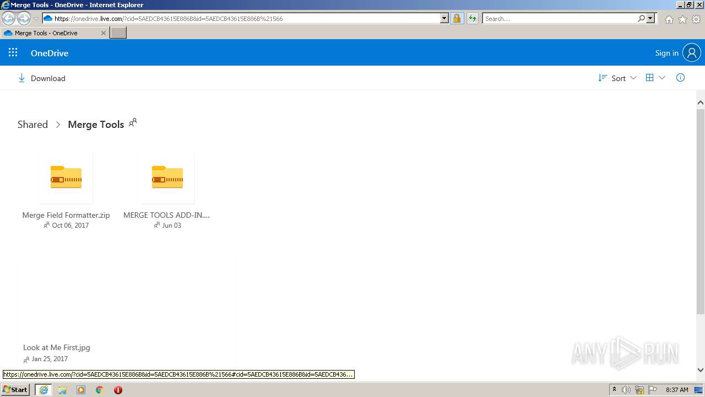705x397 pixels.
Task: Click the Download button label
Action: click(x=48, y=78)
